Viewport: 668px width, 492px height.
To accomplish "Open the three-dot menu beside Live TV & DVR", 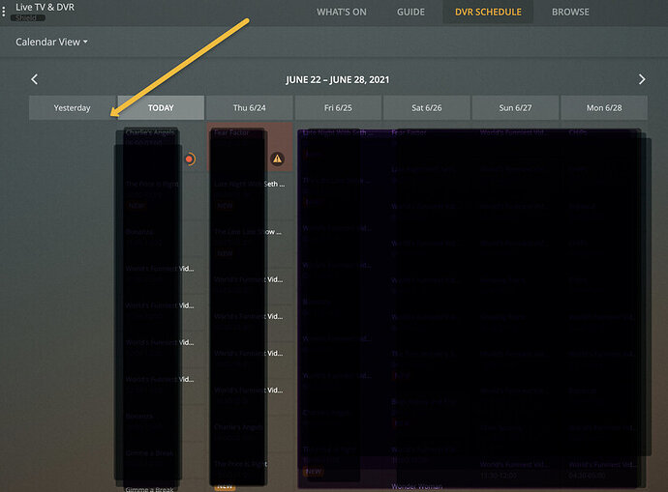I will tap(4, 12).
